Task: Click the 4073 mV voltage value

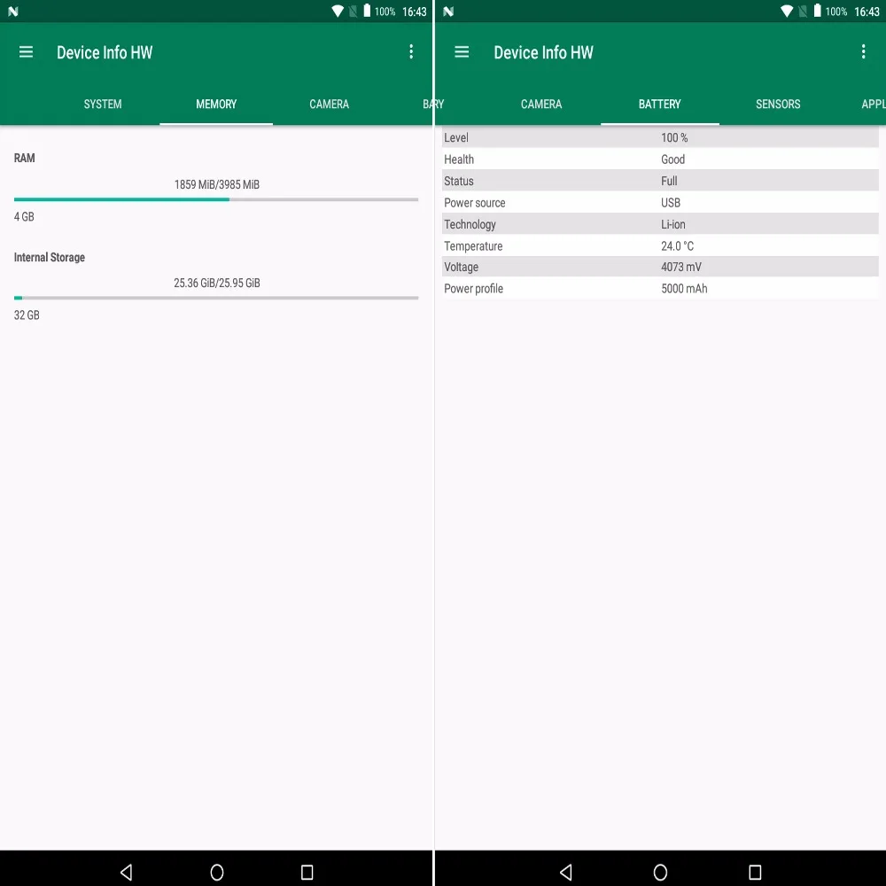Action: (680, 268)
